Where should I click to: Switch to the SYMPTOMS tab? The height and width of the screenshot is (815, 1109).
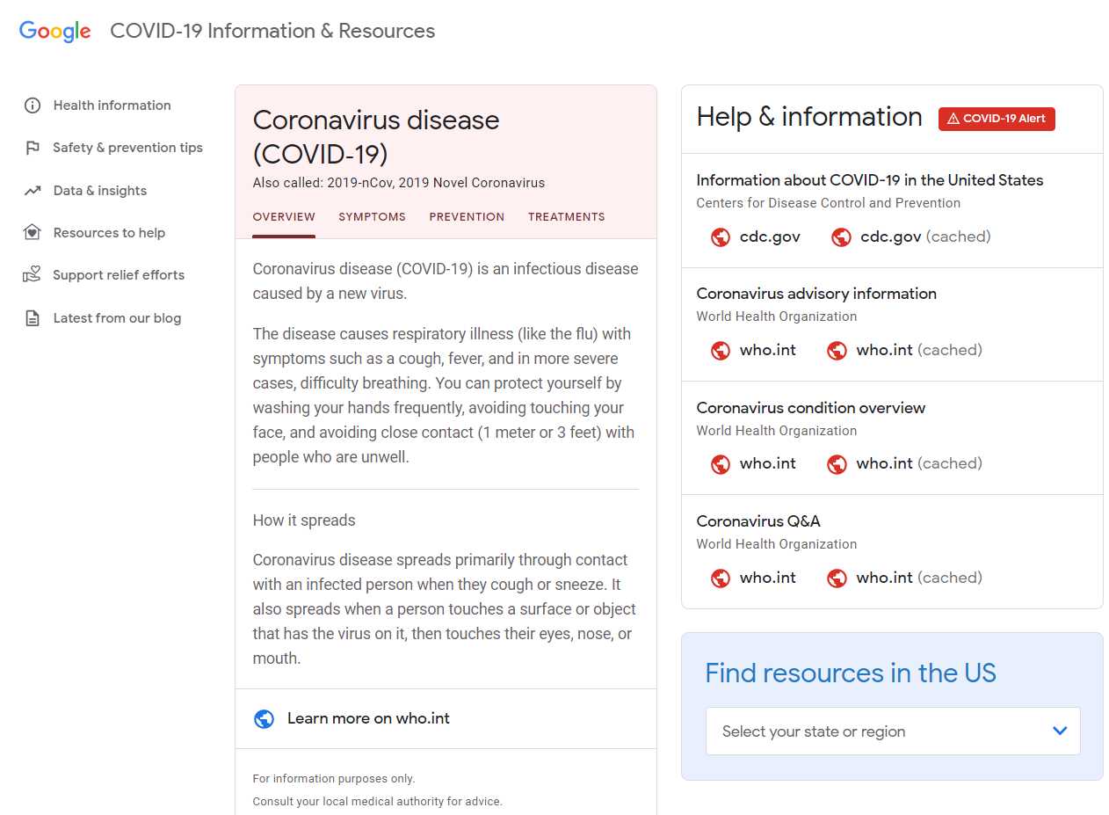coord(373,217)
